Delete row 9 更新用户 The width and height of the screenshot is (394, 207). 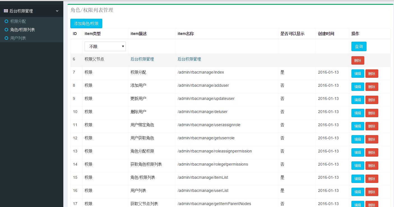tap(372, 100)
